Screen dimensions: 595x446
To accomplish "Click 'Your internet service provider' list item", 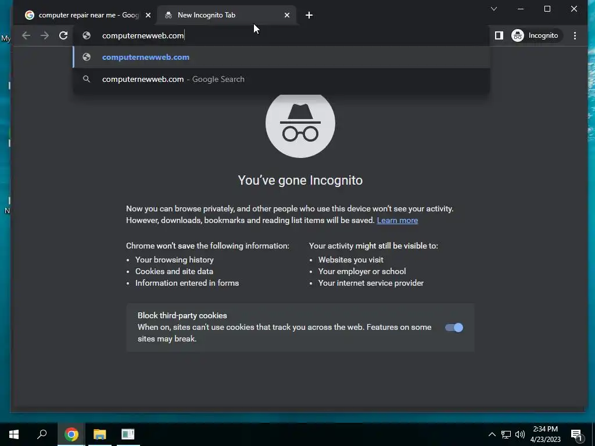I will point(371,283).
